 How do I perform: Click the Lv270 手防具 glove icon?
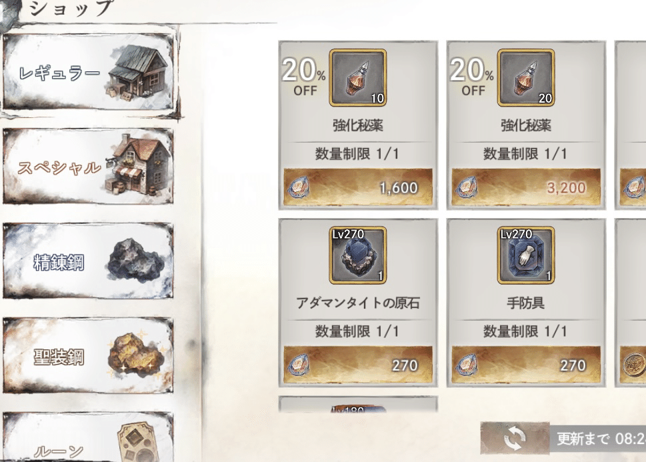click(526, 255)
